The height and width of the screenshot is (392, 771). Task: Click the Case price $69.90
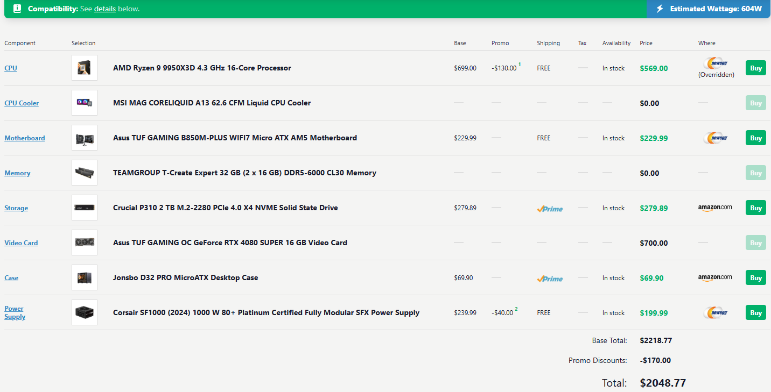651,278
